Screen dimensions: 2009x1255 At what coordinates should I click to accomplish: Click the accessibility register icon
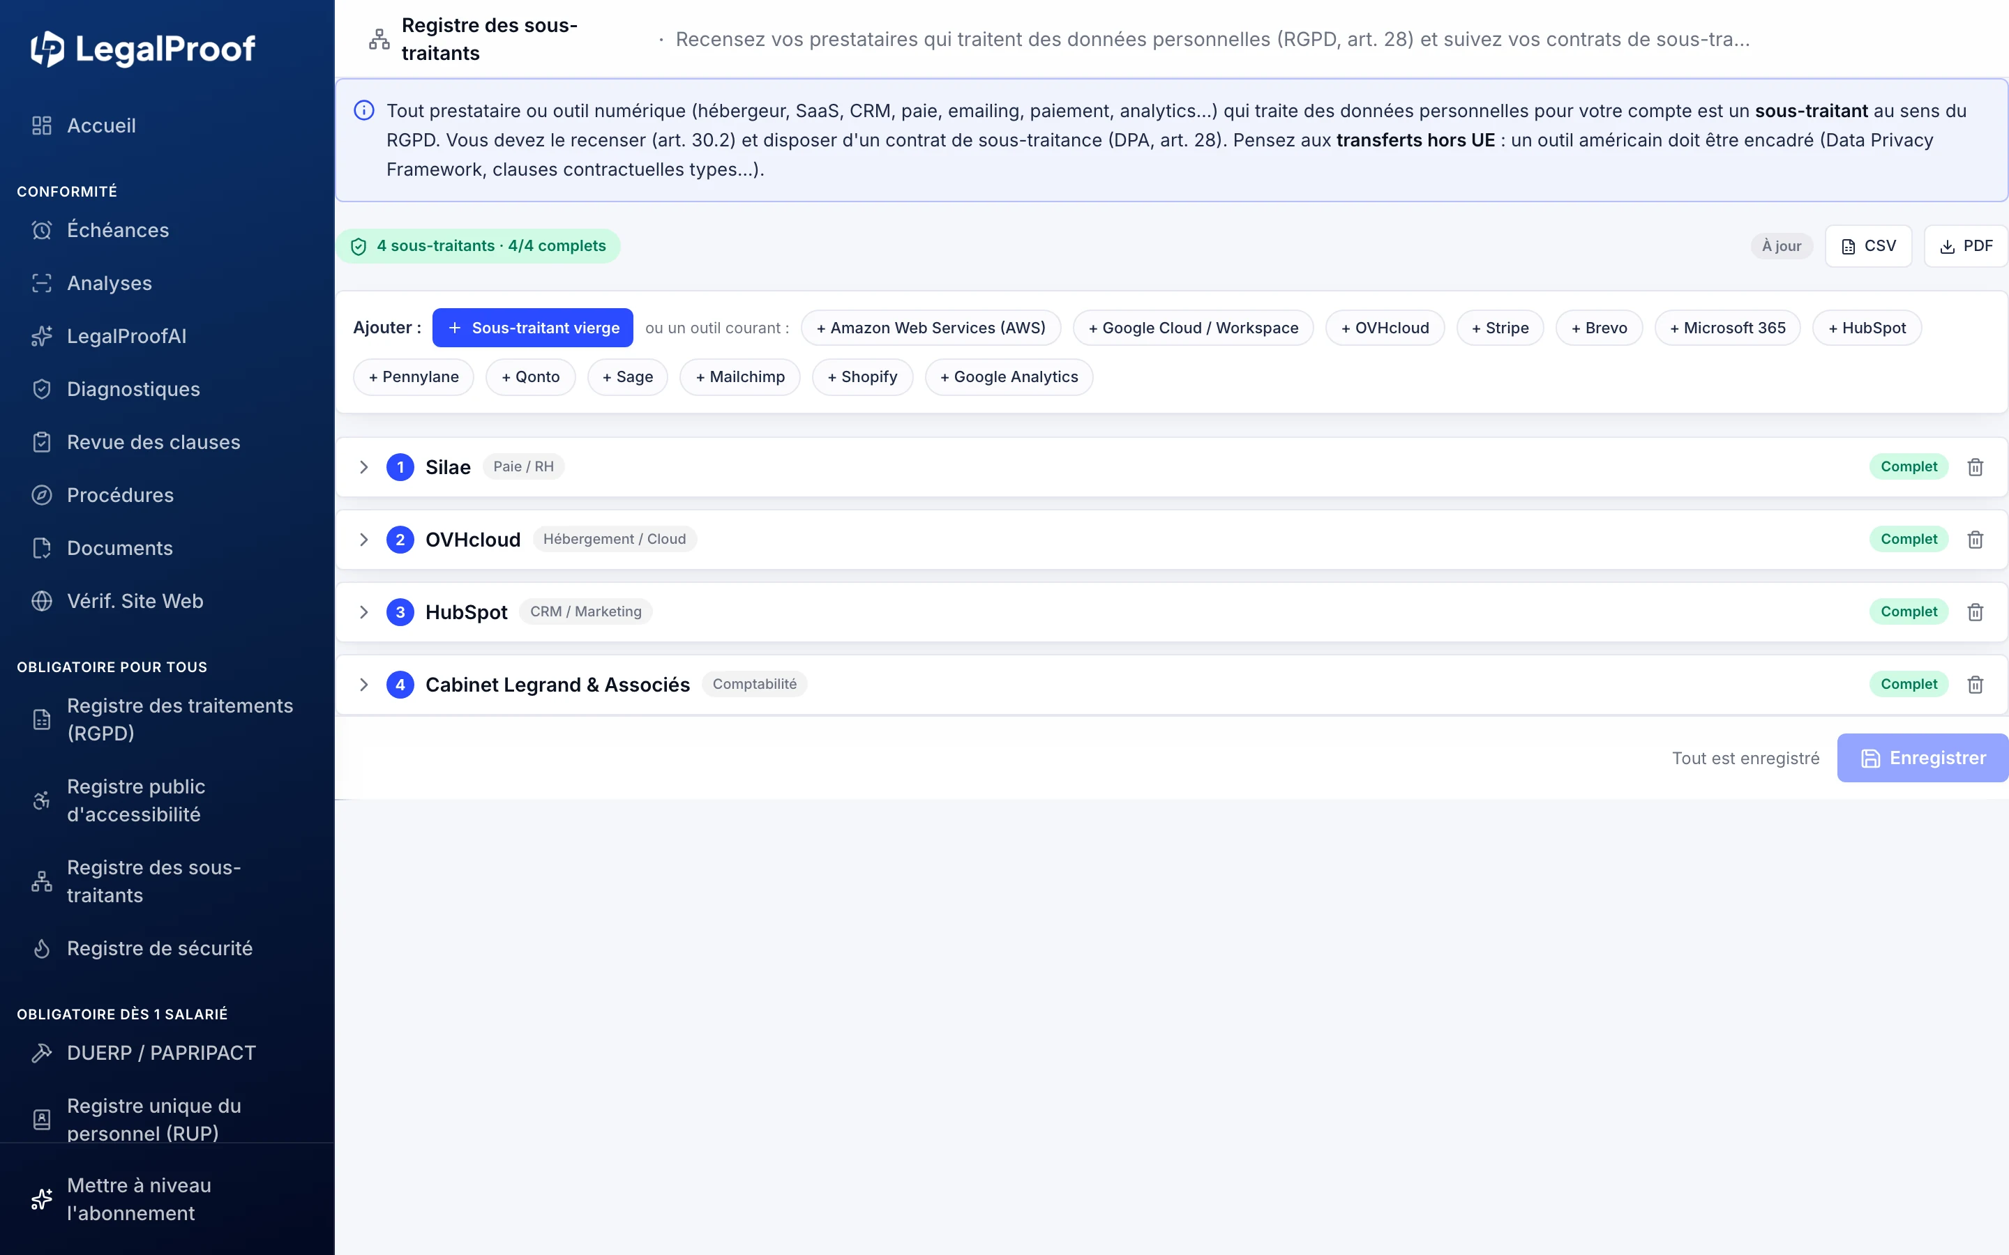coord(42,801)
